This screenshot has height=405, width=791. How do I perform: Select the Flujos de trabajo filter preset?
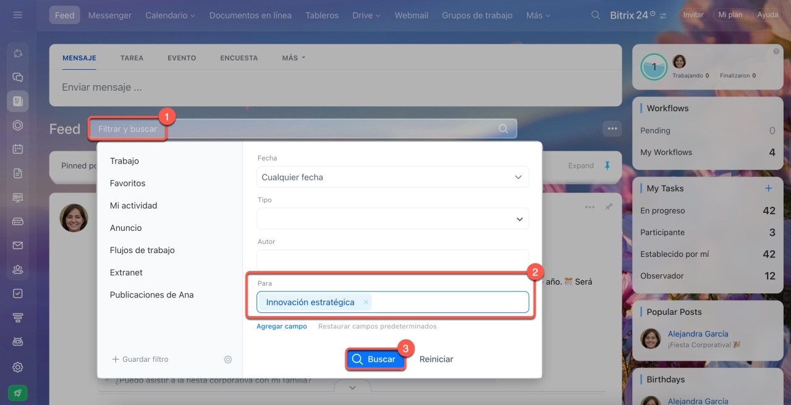142,250
